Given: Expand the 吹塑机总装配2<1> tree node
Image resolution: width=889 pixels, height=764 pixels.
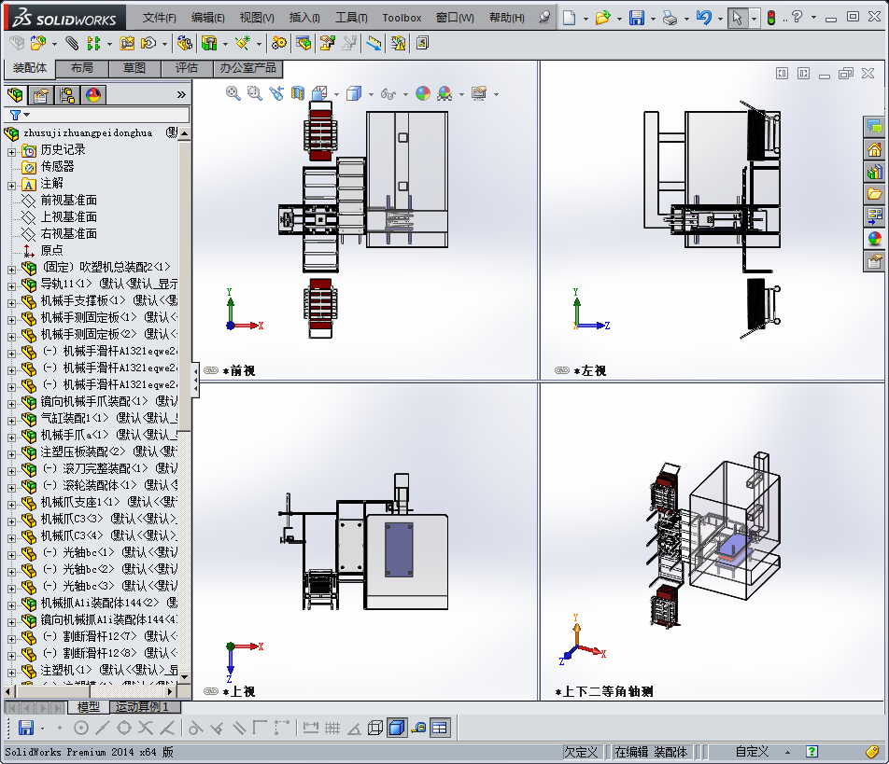Looking at the screenshot, I should coord(11,270).
